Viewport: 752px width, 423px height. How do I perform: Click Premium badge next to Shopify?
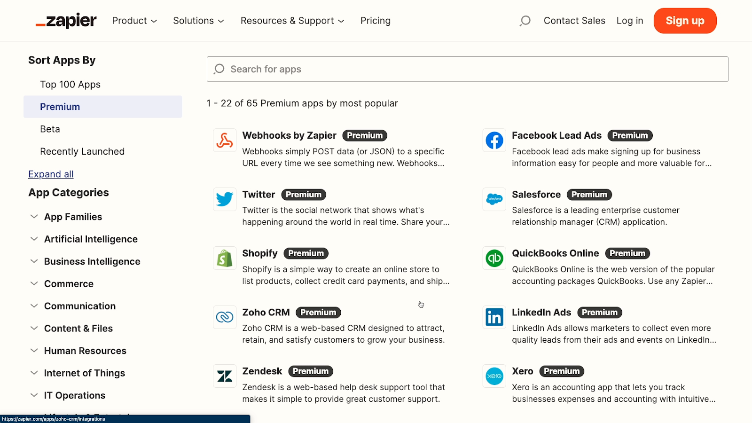306,253
